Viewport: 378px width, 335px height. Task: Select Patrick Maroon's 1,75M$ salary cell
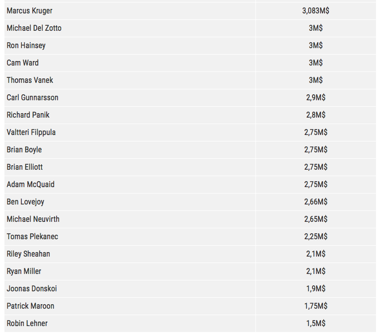click(315, 306)
